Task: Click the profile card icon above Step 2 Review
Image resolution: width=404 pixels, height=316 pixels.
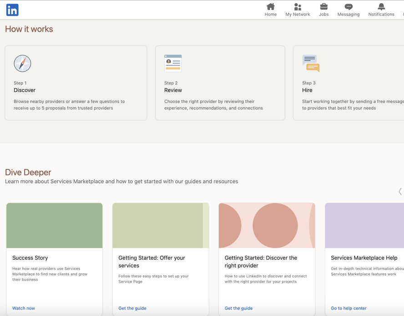Action: (x=173, y=63)
